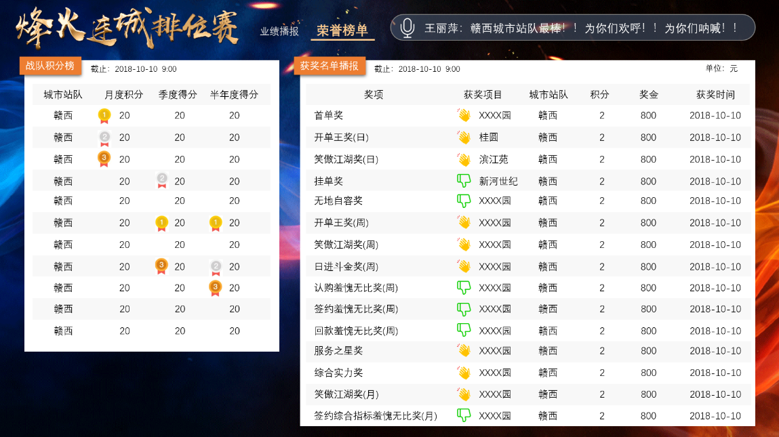This screenshot has width=779, height=437.
Task: Select the 新河世纪 project name
Action: (498, 182)
